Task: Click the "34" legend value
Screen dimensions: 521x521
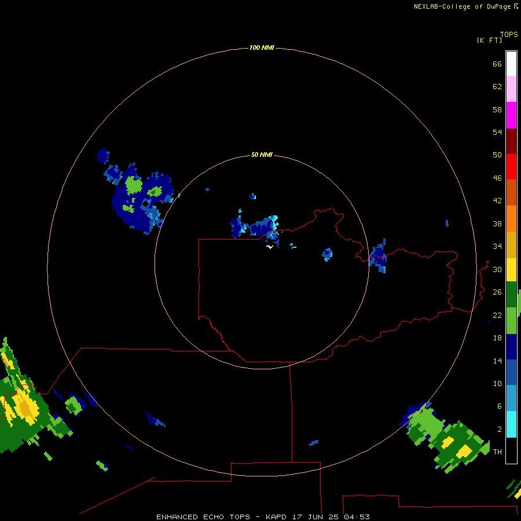Action: tap(497, 246)
